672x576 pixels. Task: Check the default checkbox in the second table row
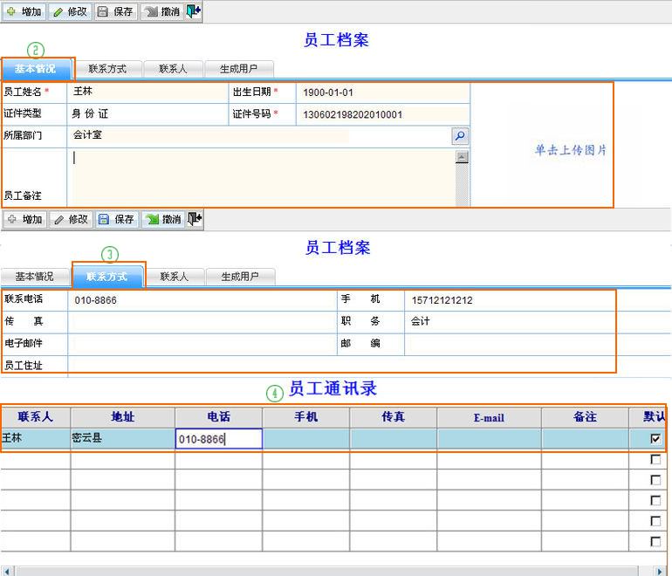(x=655, y=460)
